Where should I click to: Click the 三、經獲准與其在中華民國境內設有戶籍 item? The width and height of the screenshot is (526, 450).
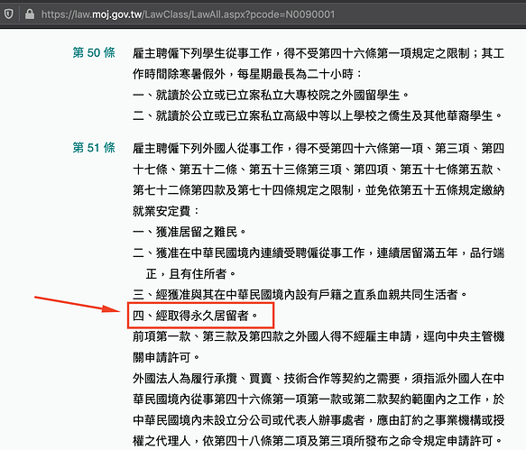(300, 294)
